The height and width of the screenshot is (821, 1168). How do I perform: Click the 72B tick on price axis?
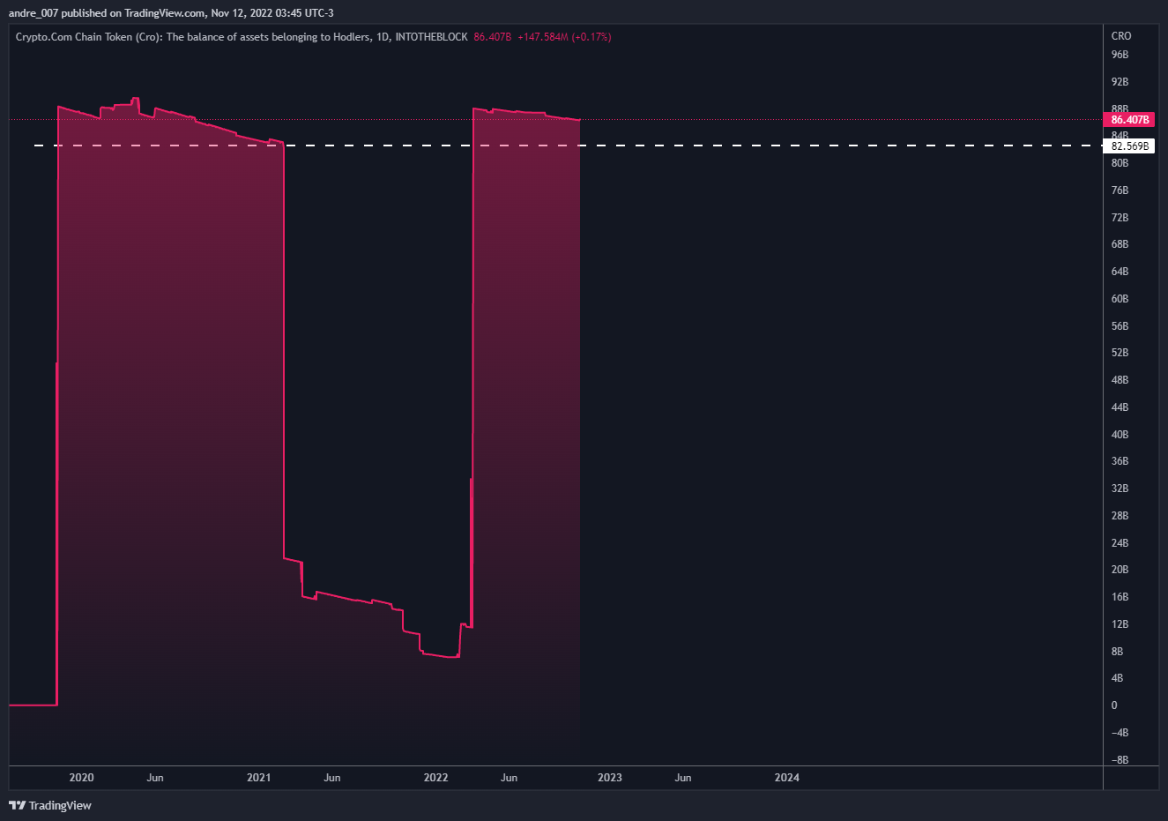coord(1120,218)
